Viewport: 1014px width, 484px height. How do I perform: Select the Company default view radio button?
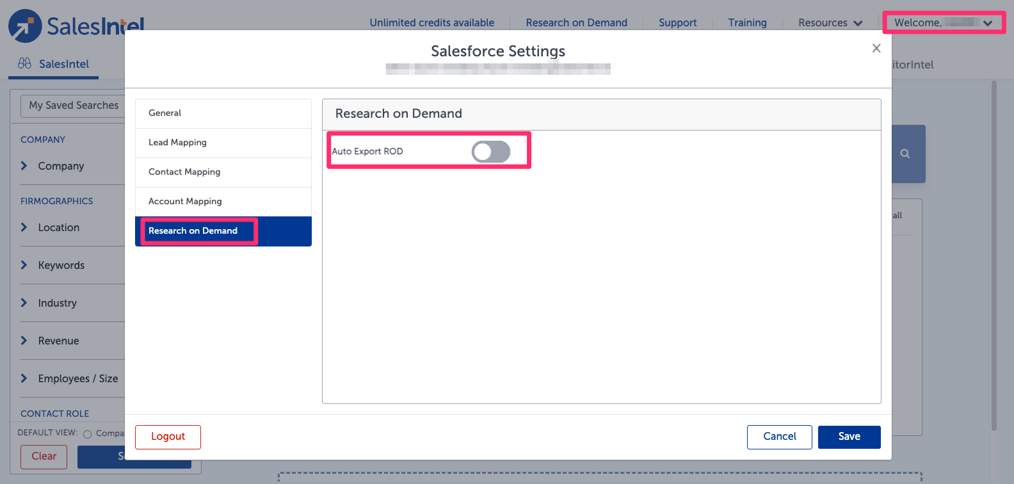[88, 434]
